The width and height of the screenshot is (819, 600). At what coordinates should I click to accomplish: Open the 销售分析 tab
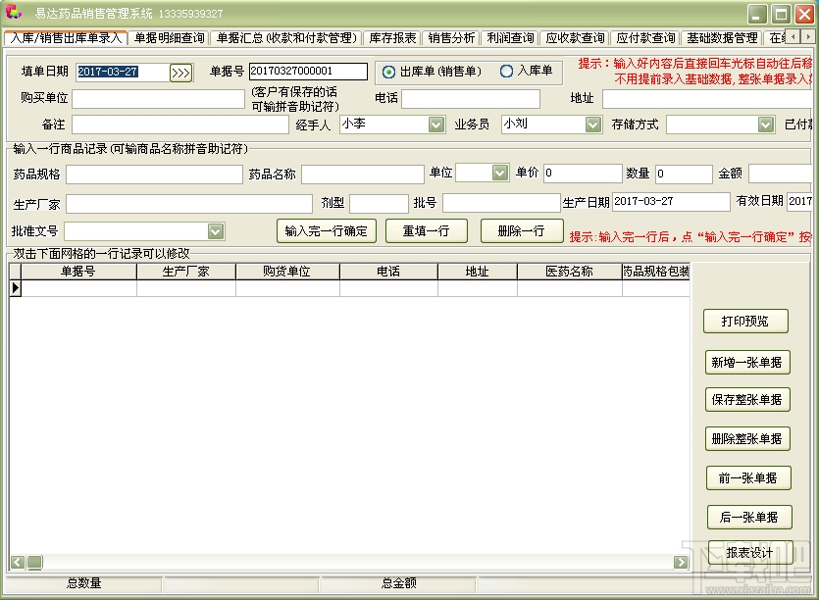coord(451,38)
